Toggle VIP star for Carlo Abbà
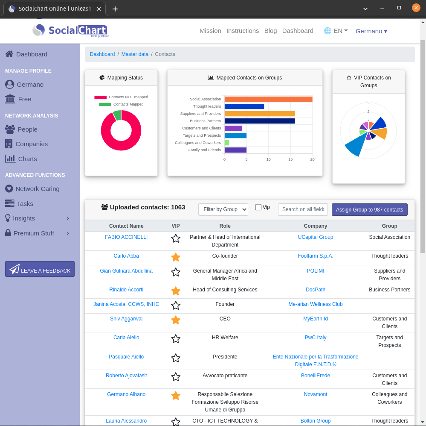 coord(176,257)
